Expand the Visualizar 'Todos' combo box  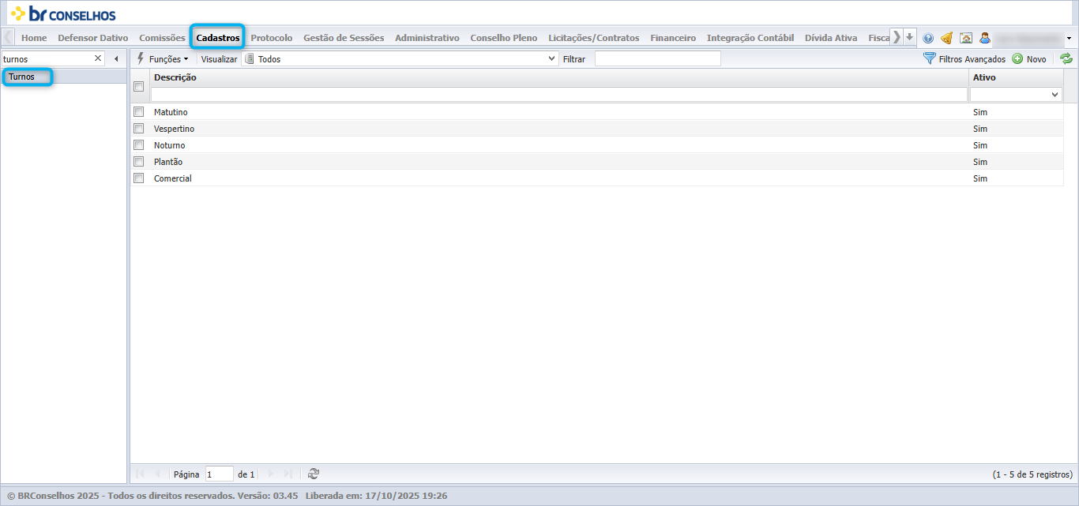pos(552,59)
